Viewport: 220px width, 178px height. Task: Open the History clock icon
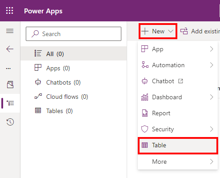[10, 122]
